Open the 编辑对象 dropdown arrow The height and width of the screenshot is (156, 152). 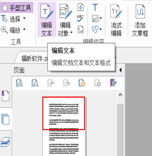71,32
